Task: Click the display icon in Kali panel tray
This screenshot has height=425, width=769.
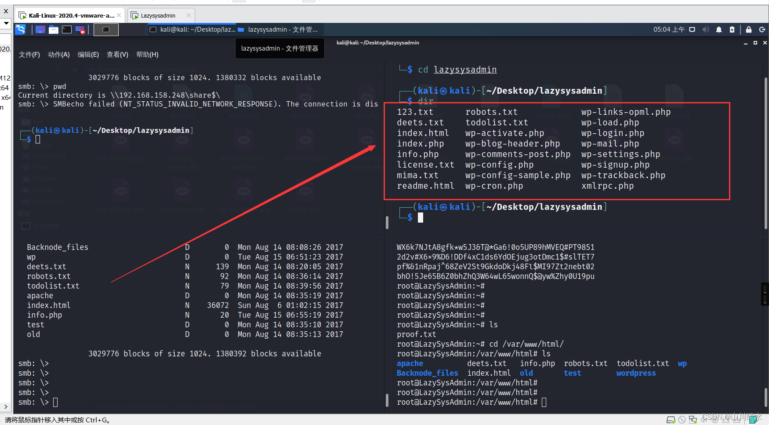Action: click(x=692, y=29)
